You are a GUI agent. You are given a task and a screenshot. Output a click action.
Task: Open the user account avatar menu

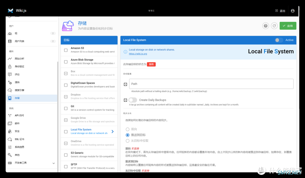pyautogui.click(x=293, y=11)
